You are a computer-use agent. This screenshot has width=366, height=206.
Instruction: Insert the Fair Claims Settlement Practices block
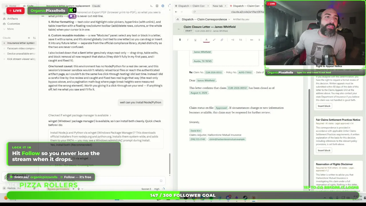[x=324, y=150]
